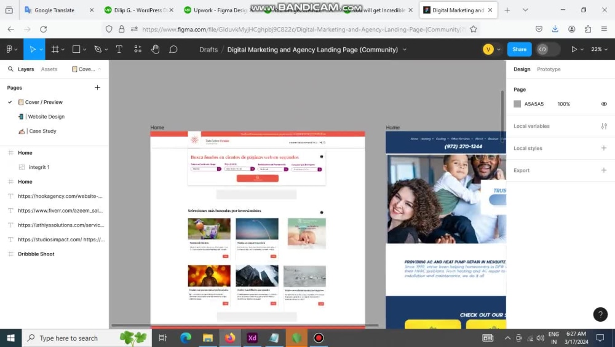Switch to the Design tab

[522, 69]
